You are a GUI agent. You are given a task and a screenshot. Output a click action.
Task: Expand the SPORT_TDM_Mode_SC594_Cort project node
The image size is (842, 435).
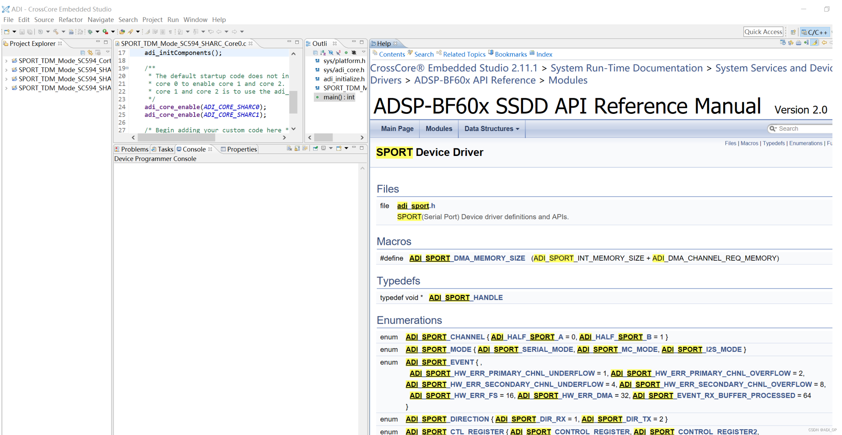point(6,61)
